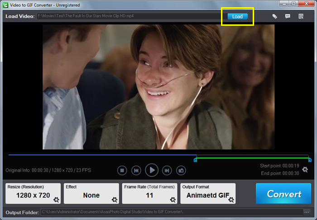Image resolution: width=317 pixels, height=220 pixels.
Task: Click the Start point 00:00:19 text
Action: point(279,166)
